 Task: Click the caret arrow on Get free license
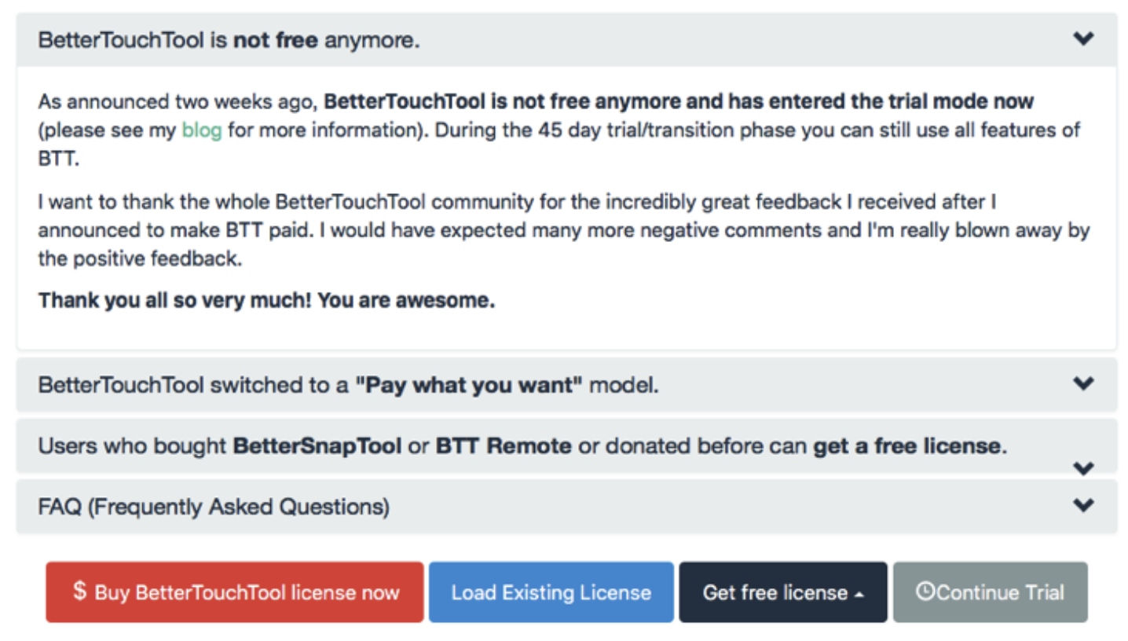tap(859, 595)
